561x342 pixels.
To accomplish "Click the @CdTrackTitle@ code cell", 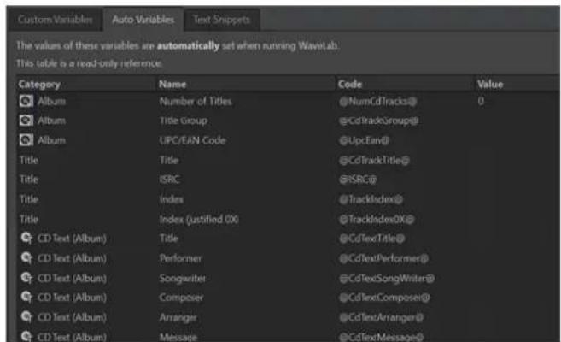I will (374, 160).
